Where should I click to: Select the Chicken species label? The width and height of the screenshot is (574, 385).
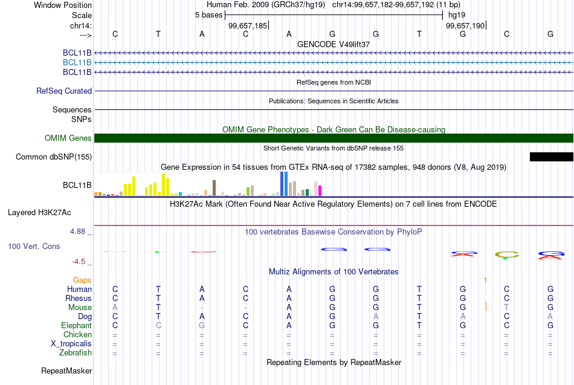[77, 334]
